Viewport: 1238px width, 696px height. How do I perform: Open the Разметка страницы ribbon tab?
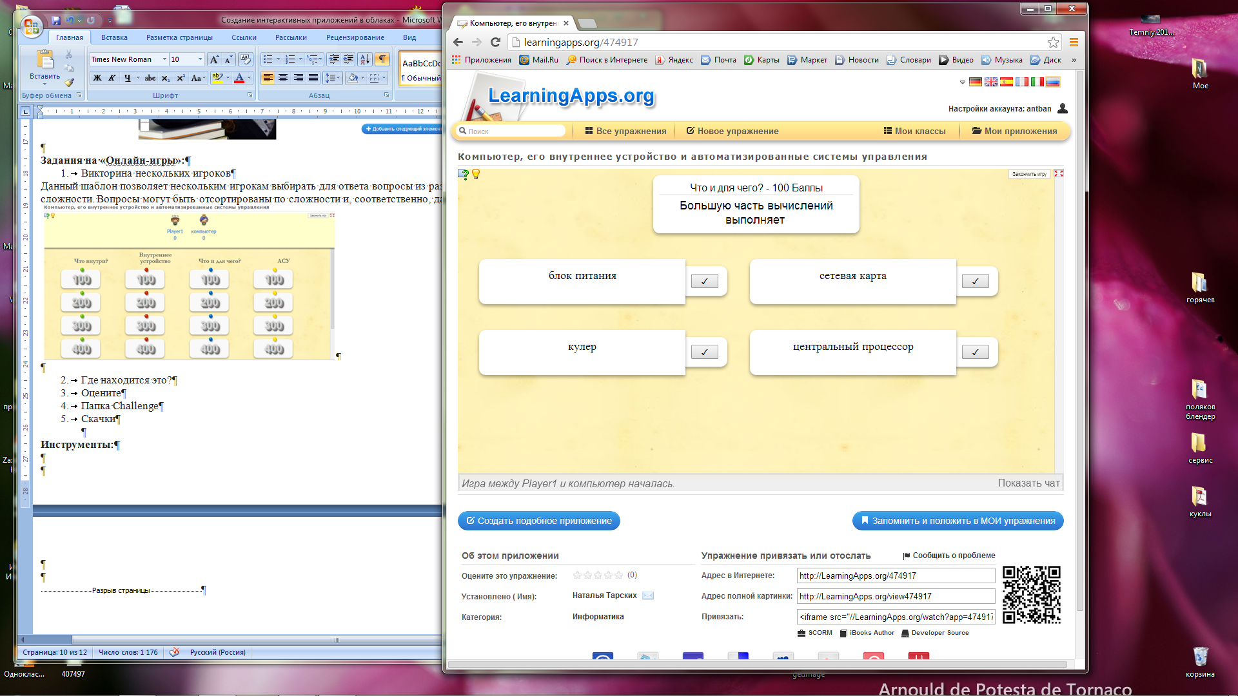point(179,37)
